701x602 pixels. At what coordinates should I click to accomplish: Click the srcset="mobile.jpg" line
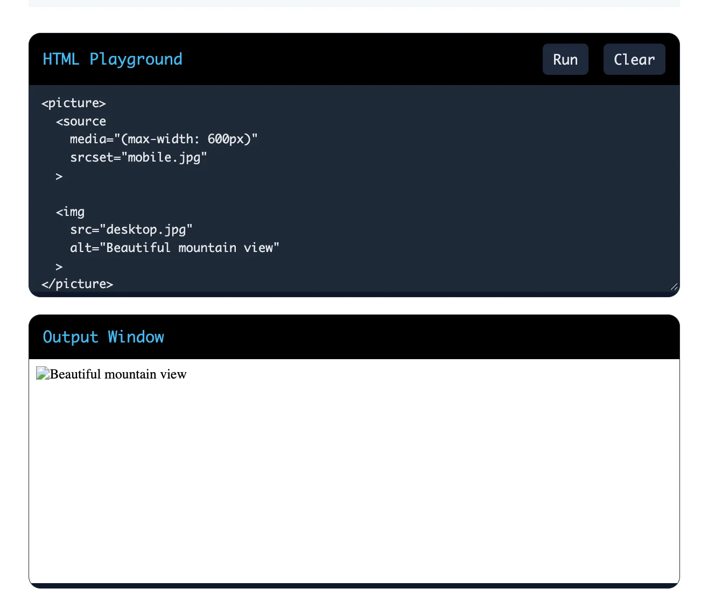pos(138,158)
